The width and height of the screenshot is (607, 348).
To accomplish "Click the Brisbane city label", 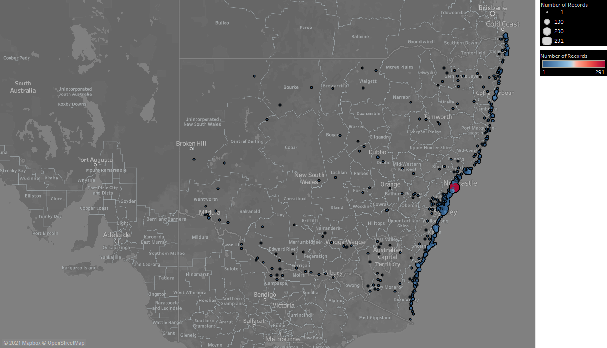I will click(492, 8).
